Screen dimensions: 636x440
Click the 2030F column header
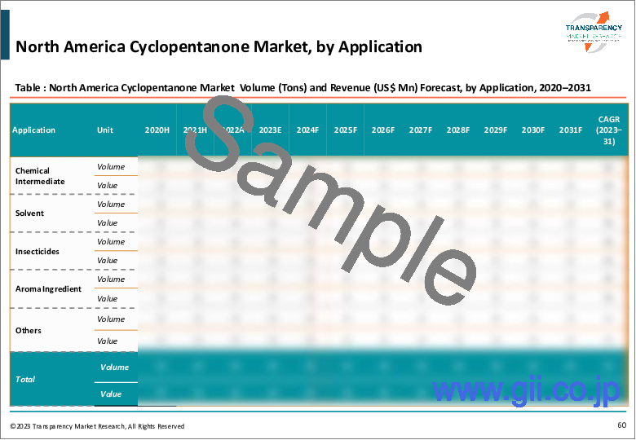533,130
